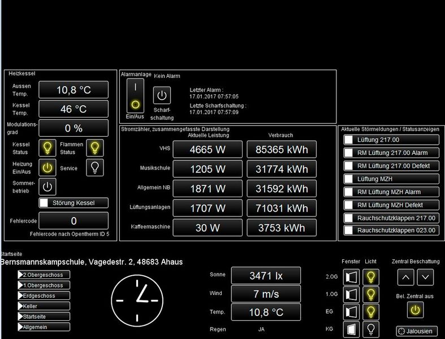Click the Service lamp icon
445x339 pixels.
tap(95, 168)
